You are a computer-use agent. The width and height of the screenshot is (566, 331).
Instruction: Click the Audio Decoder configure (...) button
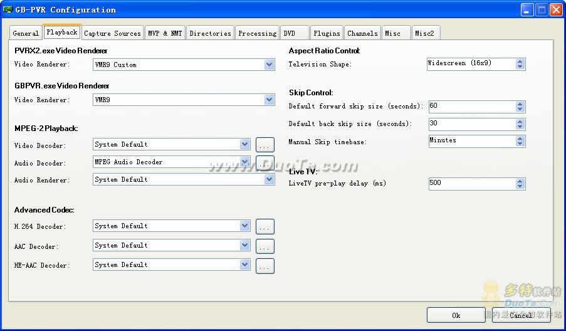coord(265,163)
